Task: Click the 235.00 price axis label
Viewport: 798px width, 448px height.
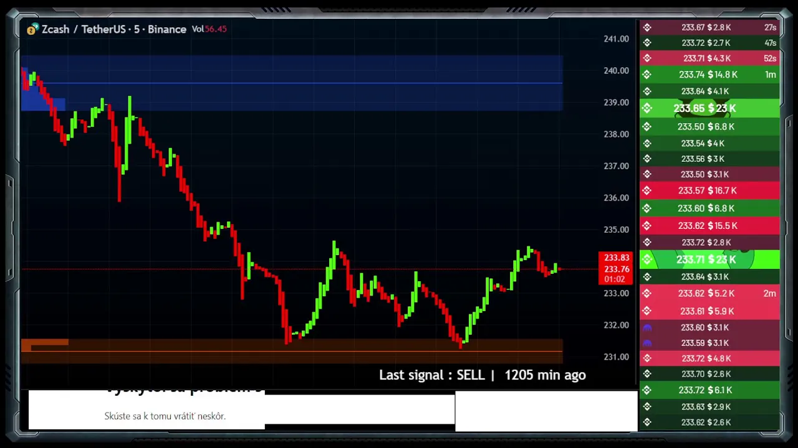Action: [x=616, y=230]
